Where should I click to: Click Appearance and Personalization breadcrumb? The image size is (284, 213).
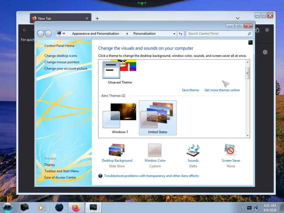95,34
